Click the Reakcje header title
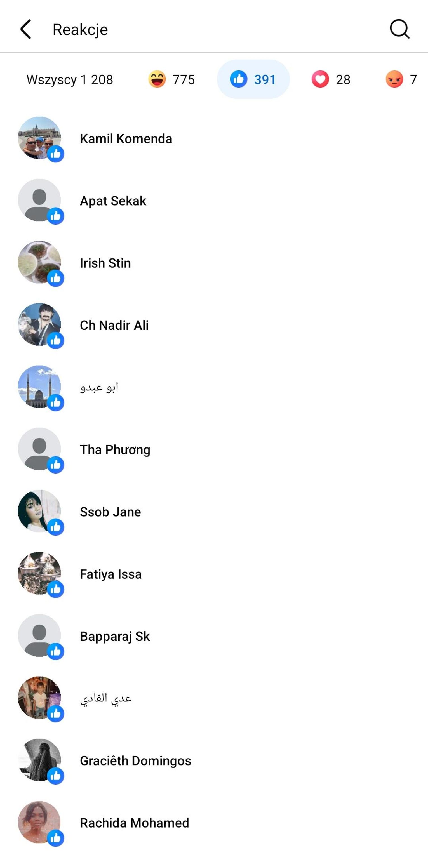Screen dimensions: 428x855 point(80,30)
